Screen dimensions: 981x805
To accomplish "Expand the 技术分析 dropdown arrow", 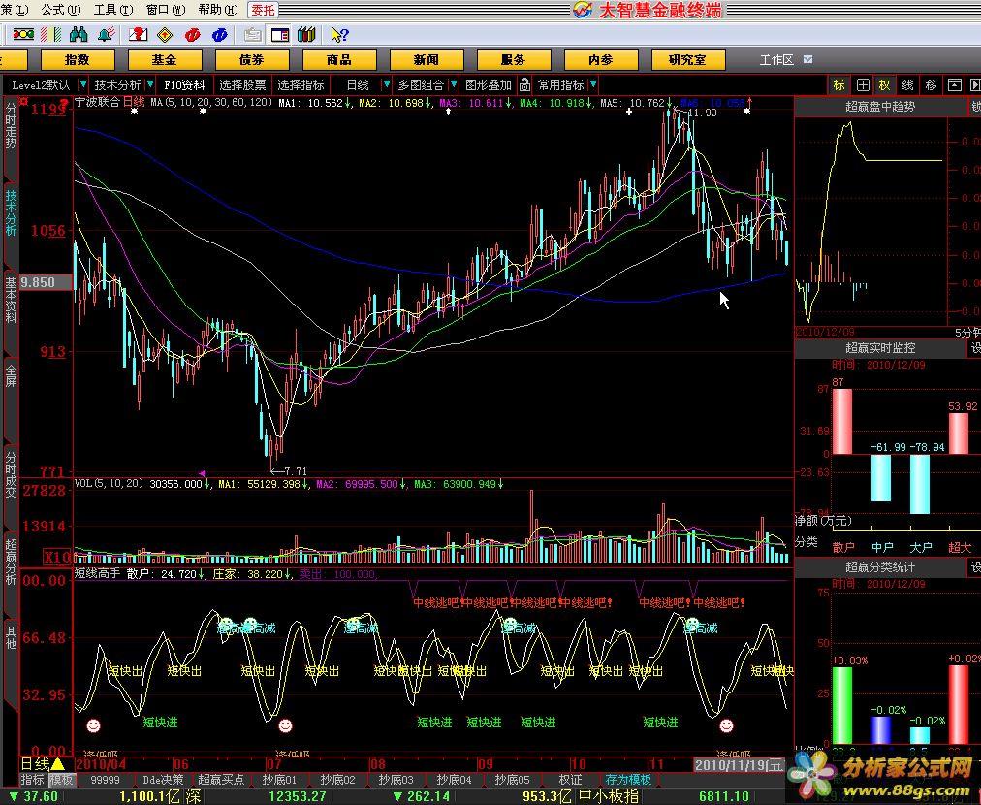I will 149,83.
